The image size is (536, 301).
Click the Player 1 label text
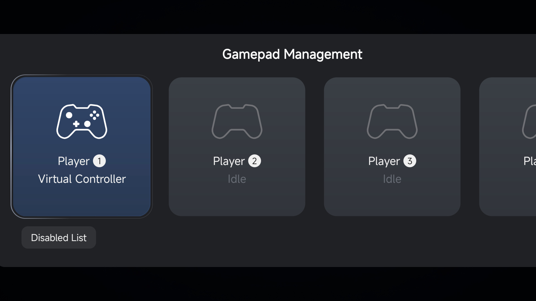coord(74,161)
